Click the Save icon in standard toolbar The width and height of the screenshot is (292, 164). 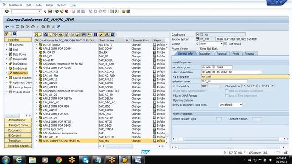50,11
